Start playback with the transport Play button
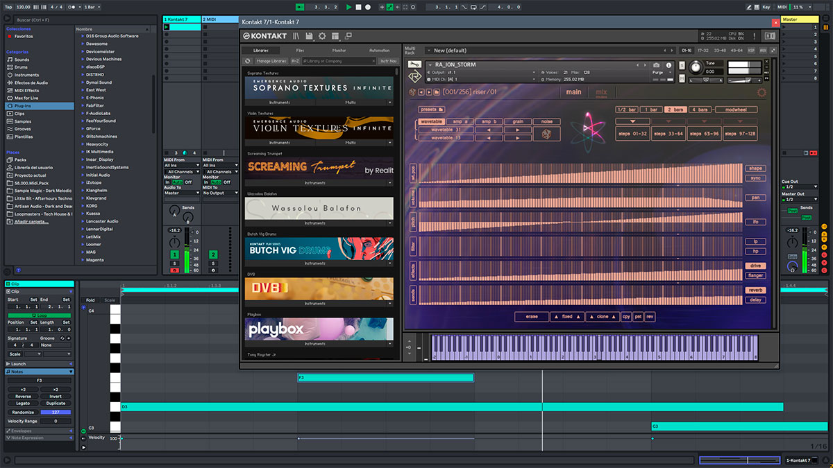The width and height of the screenshot is (833, 468). [348, 7]
